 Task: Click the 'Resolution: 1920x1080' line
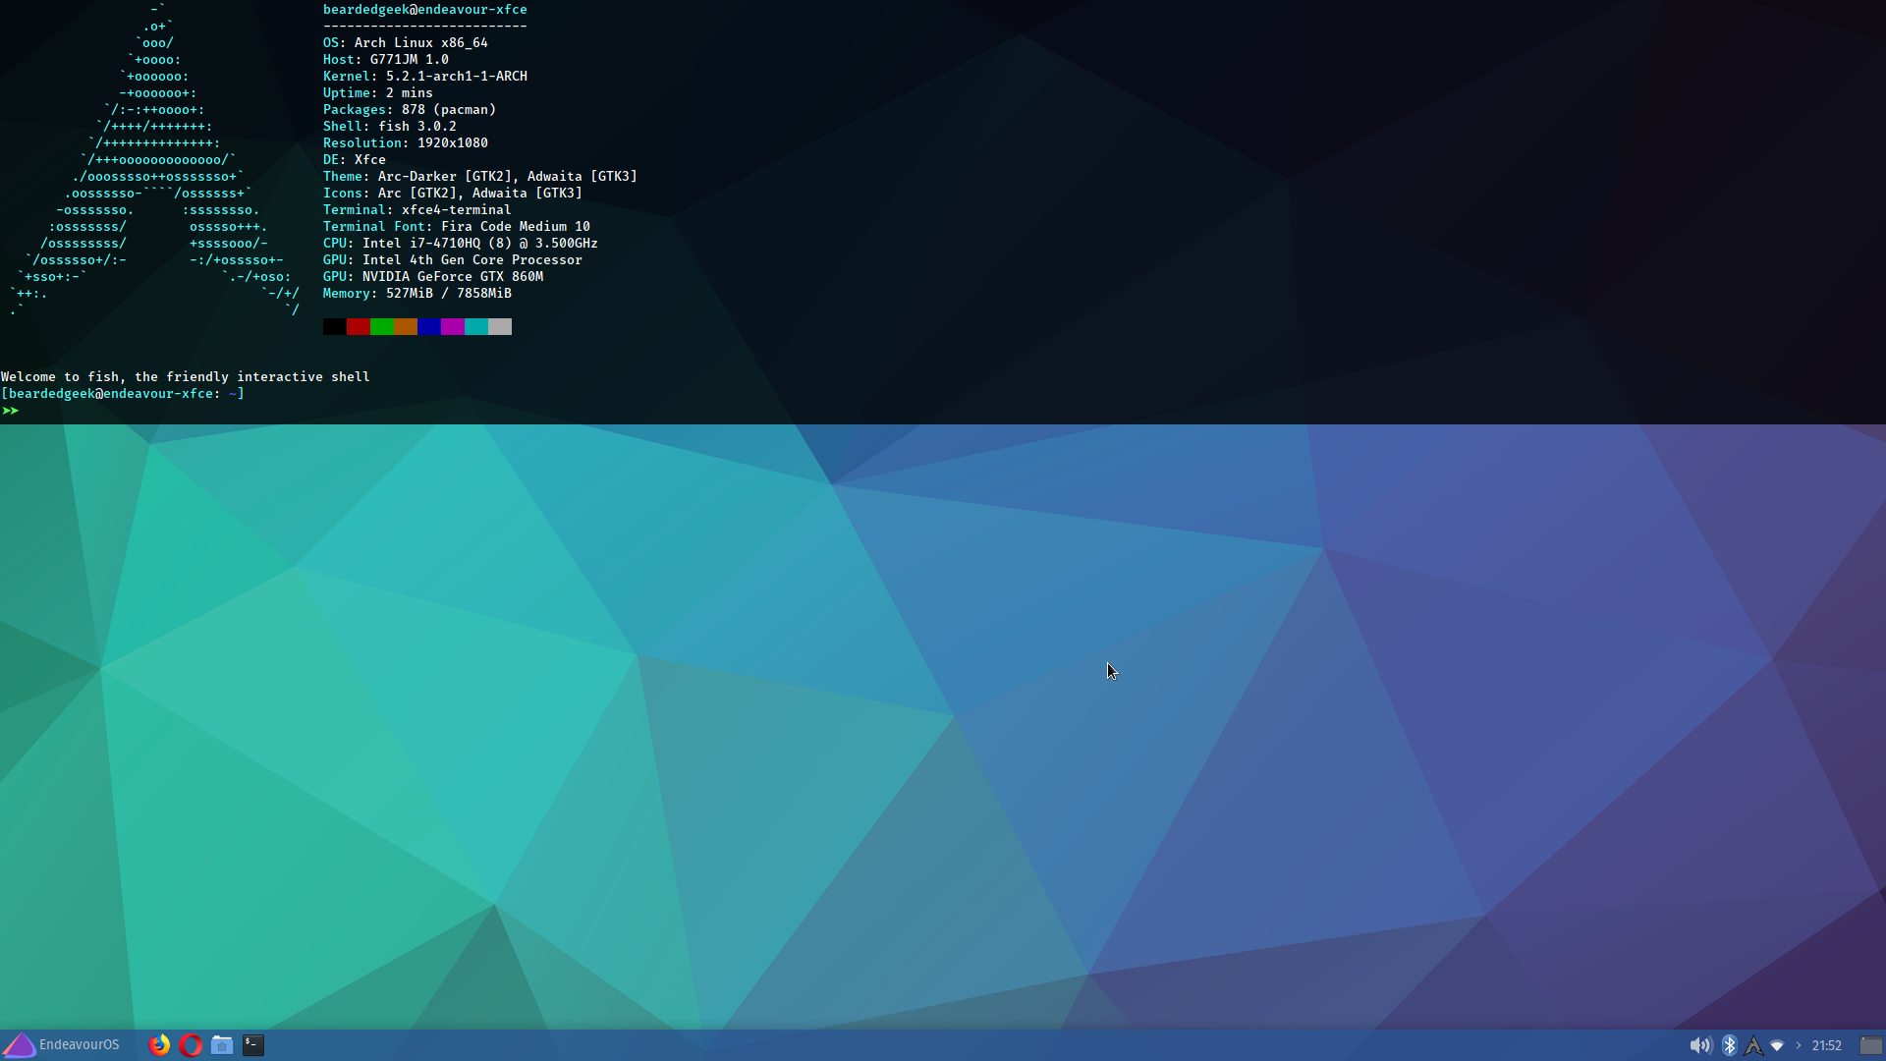(x=406, y=143)
